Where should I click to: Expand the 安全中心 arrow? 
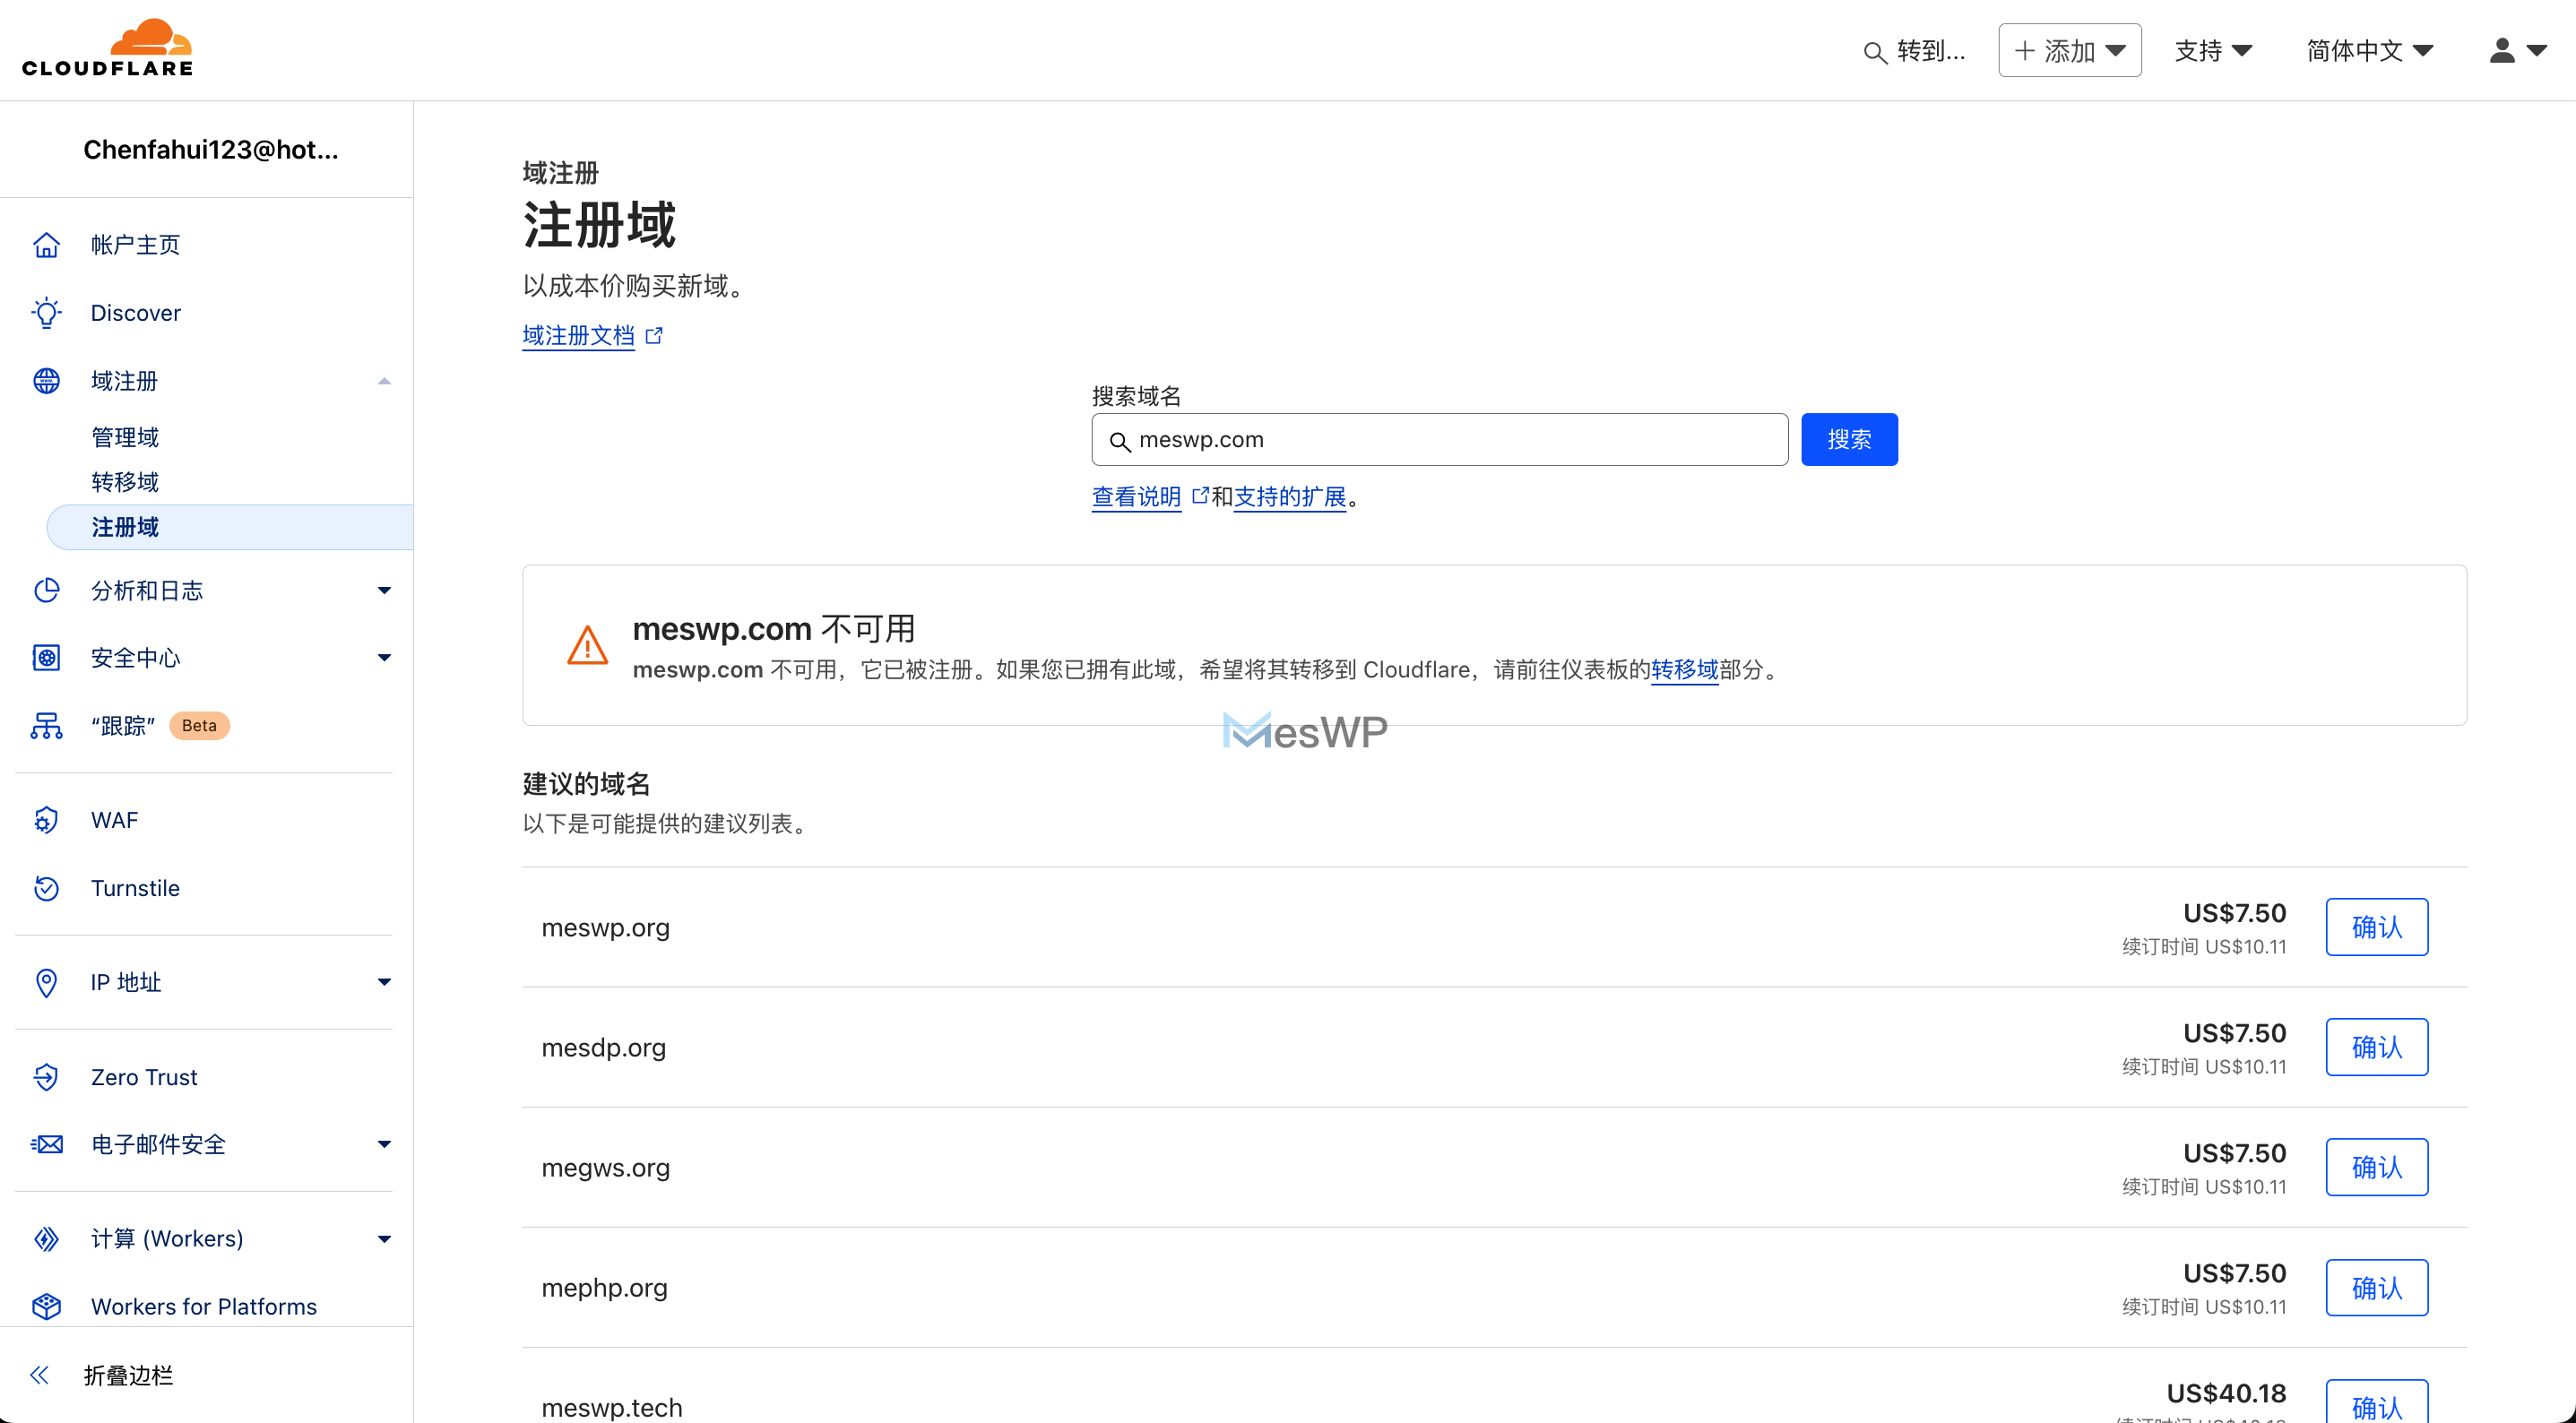pyautogui.click(x=384, y=657)
